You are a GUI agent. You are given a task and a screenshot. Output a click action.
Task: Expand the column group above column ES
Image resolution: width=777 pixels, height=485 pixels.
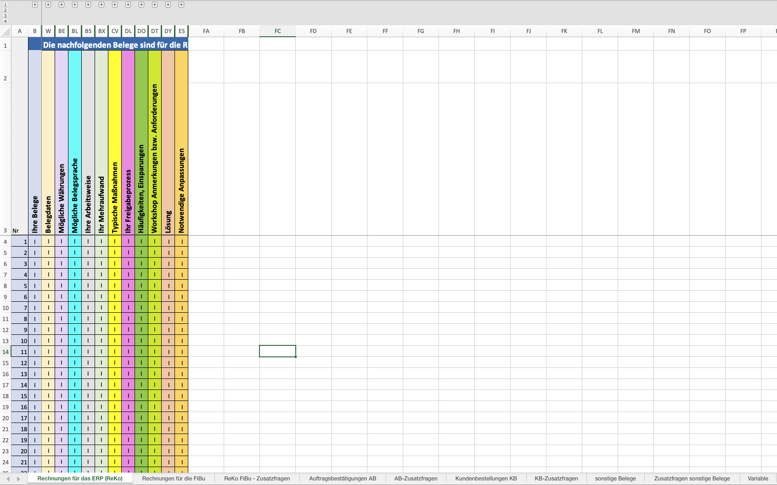[x=181, y=5]
